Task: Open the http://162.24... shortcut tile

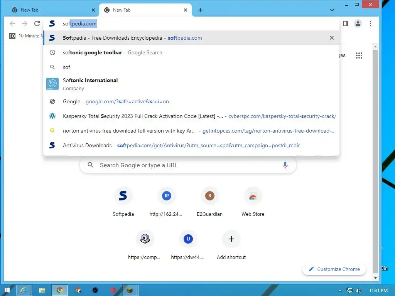Action: pyautogui.click(x=166, y=202)
